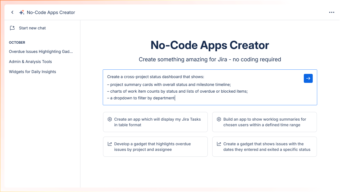Click the prompt line about project summary cards

point(169,85)
